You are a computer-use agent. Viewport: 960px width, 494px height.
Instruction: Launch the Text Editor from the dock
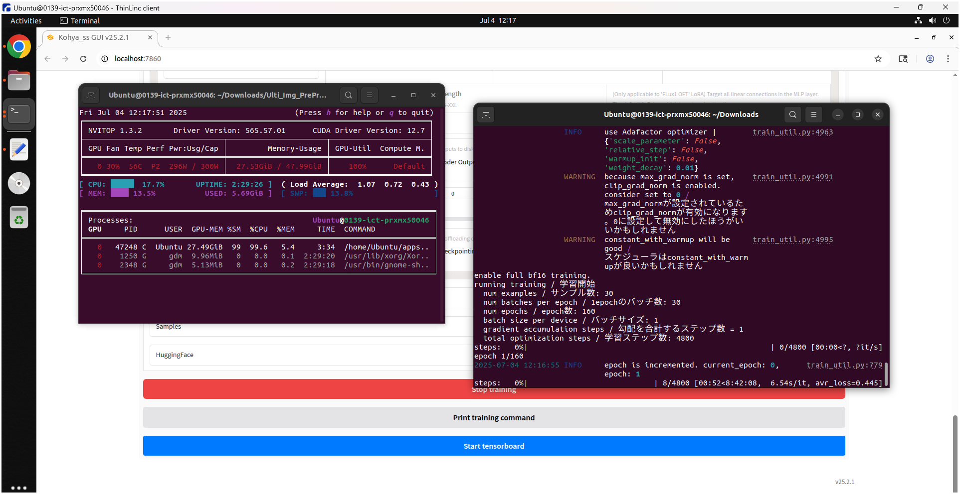(x=19, y=149)
